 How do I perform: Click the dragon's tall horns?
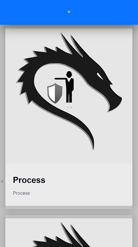point(71,44)
